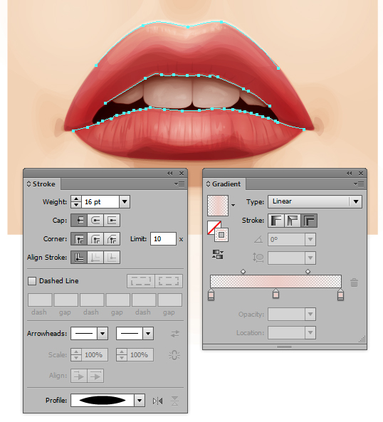The height and width of the screenshot is (422, 383).
Task: Apply gradient within stroke icon
Action: [x=276, y=221]
